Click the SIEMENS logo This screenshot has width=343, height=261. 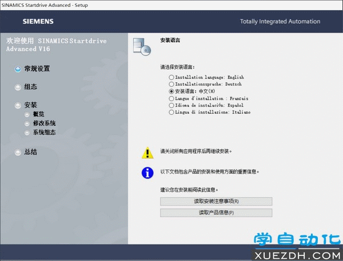pos(38,22)
